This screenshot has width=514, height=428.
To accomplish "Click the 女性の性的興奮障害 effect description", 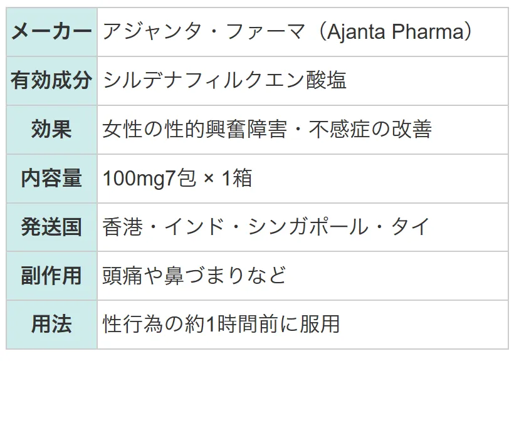I will pyautogui.click(x=195, y=129).
